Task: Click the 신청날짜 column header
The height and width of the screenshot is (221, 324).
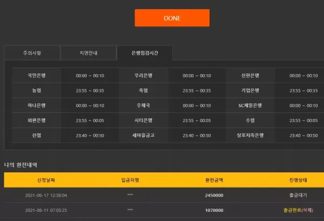Action: (46, 180)
